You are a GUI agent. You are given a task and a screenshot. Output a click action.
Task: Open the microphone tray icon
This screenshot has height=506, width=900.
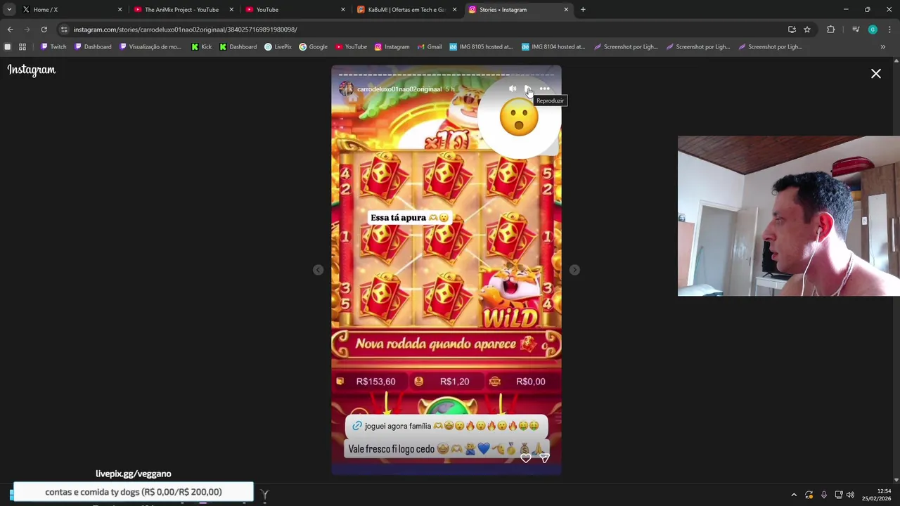[x=824, y=495]
